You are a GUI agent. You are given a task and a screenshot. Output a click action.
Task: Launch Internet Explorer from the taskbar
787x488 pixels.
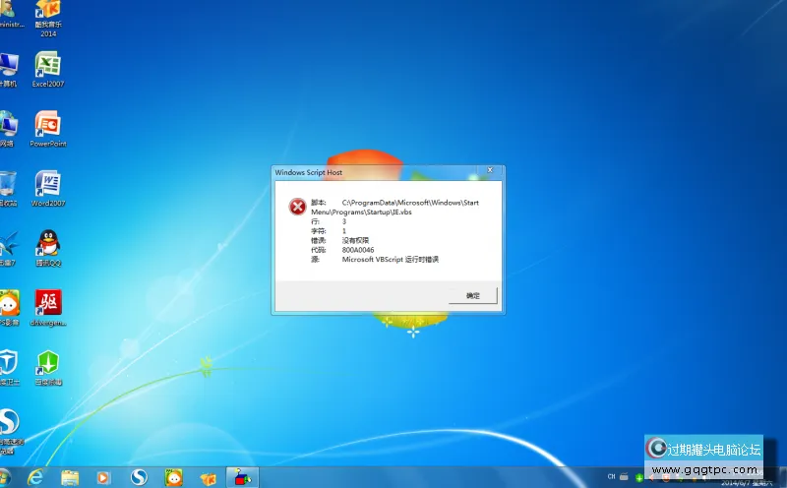coord(36,477)
